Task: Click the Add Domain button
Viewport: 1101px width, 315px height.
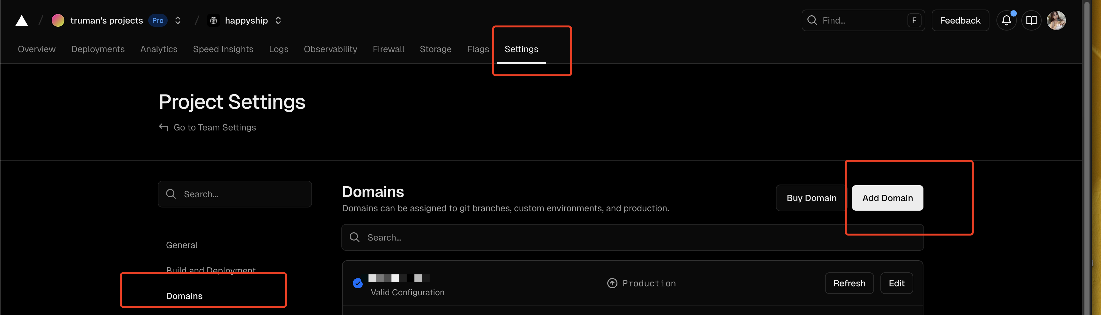Action: [887, 198]
